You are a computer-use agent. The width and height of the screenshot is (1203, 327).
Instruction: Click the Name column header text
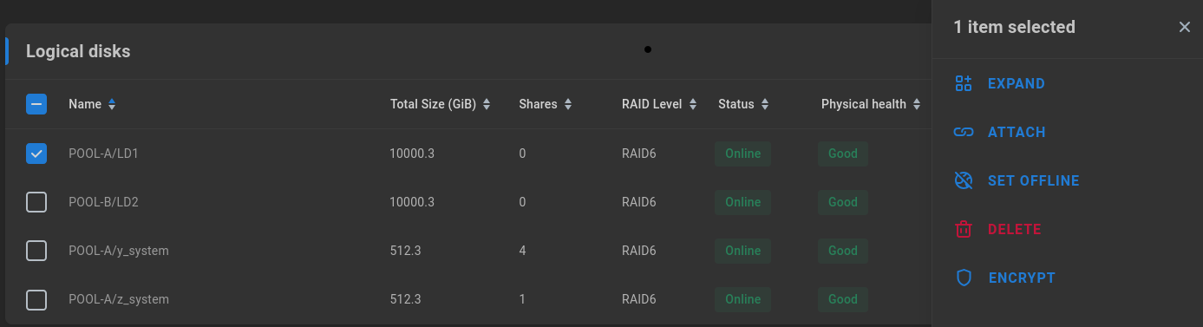coord(85,104)
